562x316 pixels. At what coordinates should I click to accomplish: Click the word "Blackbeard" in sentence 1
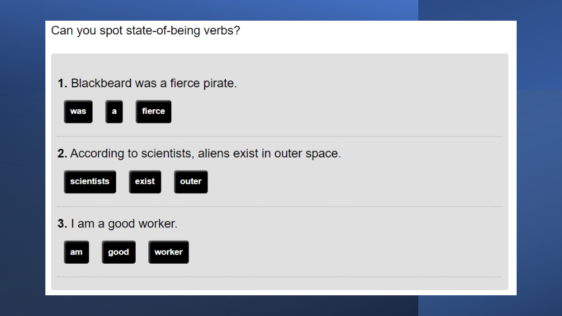[101, 83]
